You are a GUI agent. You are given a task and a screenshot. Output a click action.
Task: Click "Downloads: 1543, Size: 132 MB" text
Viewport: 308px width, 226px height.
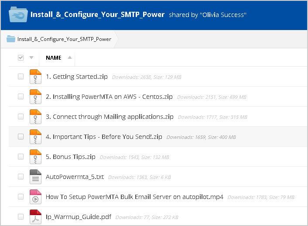tap(134, 157)
